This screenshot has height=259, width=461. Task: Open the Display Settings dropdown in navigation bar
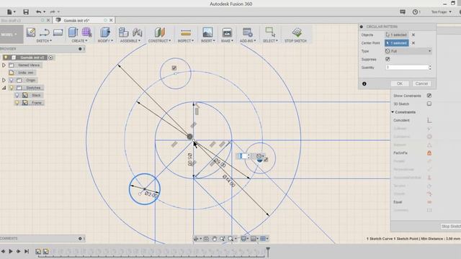tap(245, 239)
